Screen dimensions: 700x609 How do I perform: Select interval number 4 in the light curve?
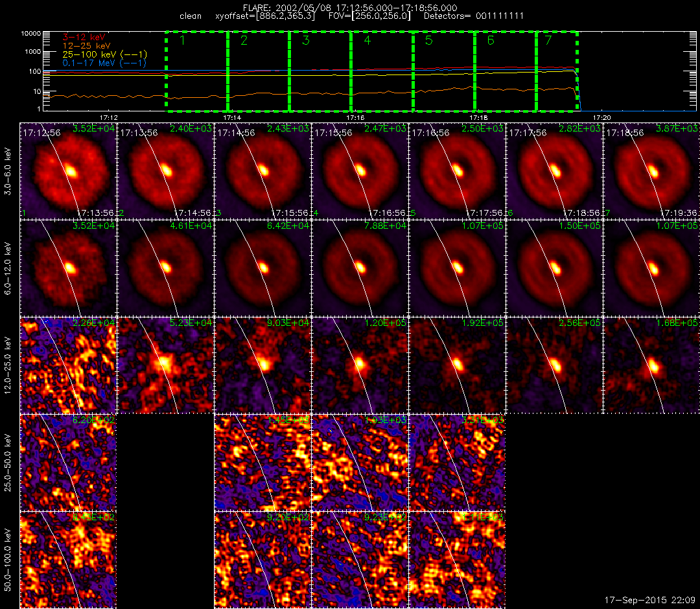pos(367,40)
